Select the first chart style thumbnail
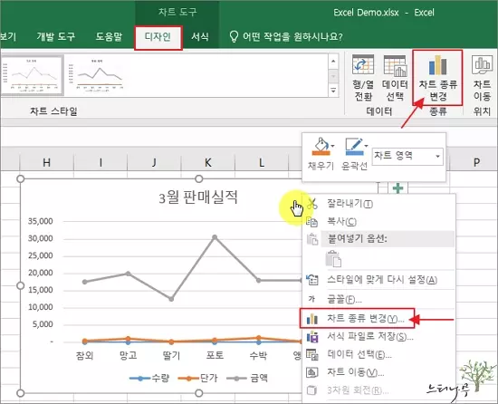498x404 pixels. pyautogui.click(x=32, y=75)
